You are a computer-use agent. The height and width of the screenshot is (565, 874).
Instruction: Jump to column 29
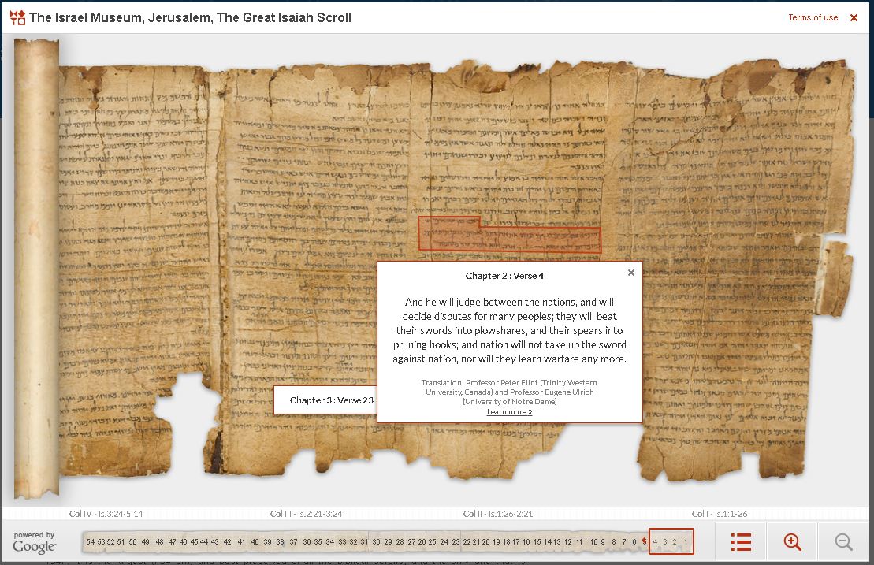point(388,541)
